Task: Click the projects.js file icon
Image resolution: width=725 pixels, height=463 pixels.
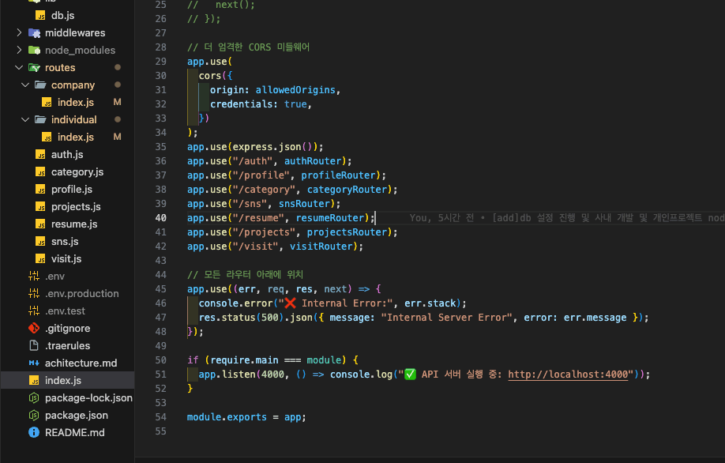Action: click(x=41, y=207)
